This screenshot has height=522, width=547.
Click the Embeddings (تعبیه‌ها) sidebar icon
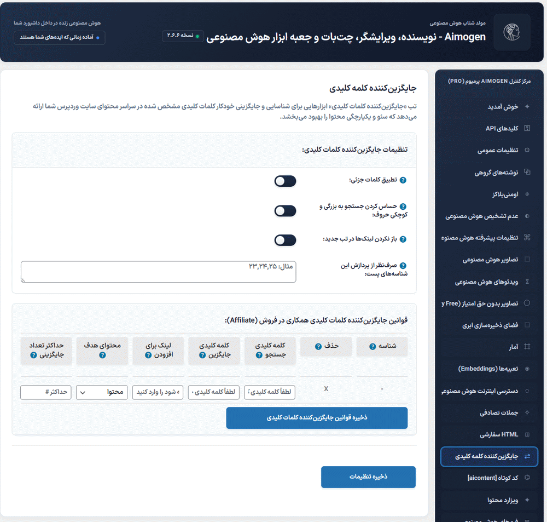pos(527,368)
